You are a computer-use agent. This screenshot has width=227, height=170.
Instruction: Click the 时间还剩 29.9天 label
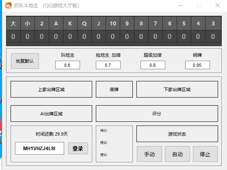tap(52, 134)
